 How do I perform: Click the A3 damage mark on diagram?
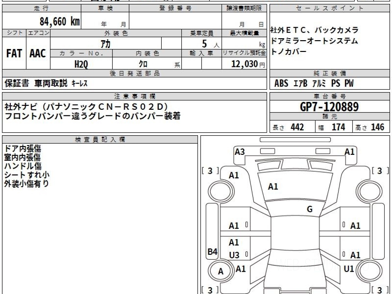point(240,152)
